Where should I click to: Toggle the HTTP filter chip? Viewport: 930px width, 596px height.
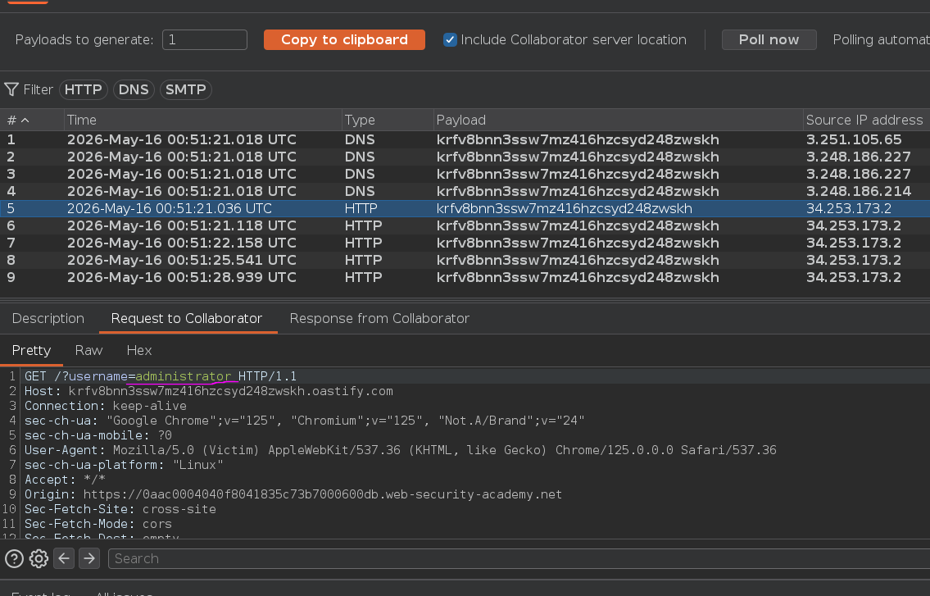83,89
